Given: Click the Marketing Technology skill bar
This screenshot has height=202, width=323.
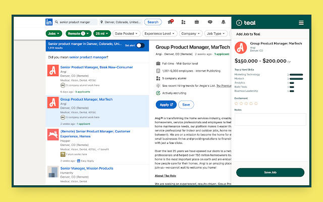Looking at the screenshot, I should point(296,75).
